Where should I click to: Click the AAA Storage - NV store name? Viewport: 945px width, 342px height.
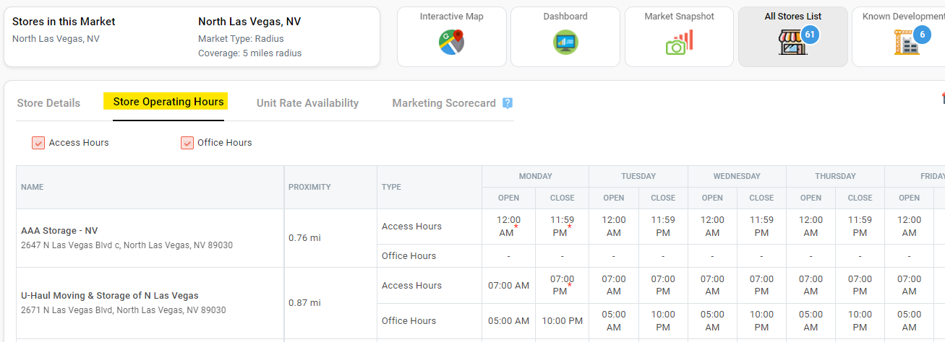59,231
